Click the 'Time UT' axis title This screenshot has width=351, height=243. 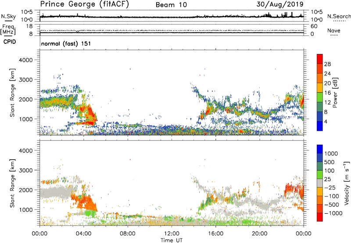pyautogui.click(x=172, y=240)
